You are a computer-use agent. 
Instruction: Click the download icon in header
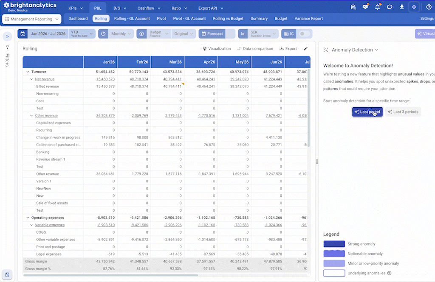pyautogui.click(x=402, y=7)
